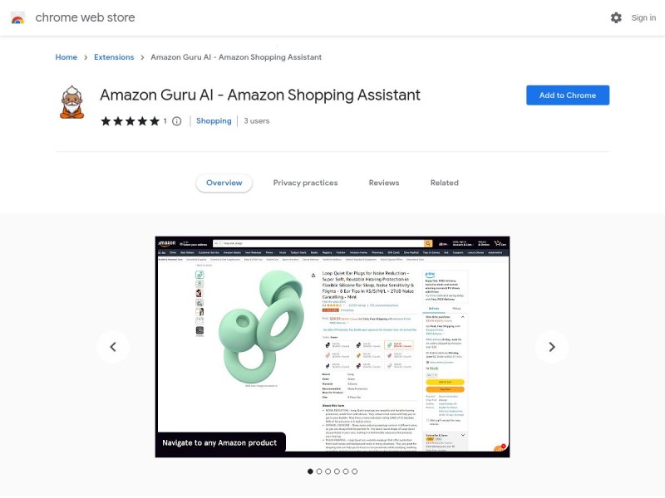The height and width of the screenshot is (498, 665).
Task: Select the second carousel dot
Action: [x=319, y=471]
